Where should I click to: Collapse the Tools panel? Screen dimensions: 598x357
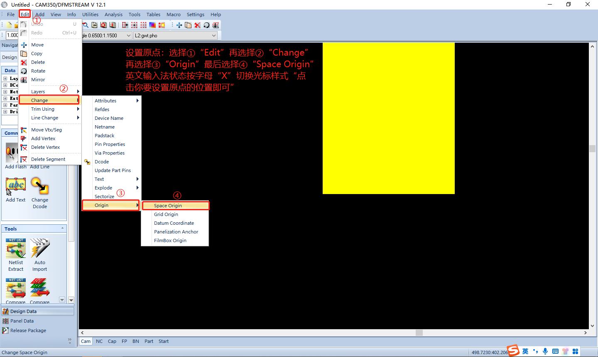point(62,228)
